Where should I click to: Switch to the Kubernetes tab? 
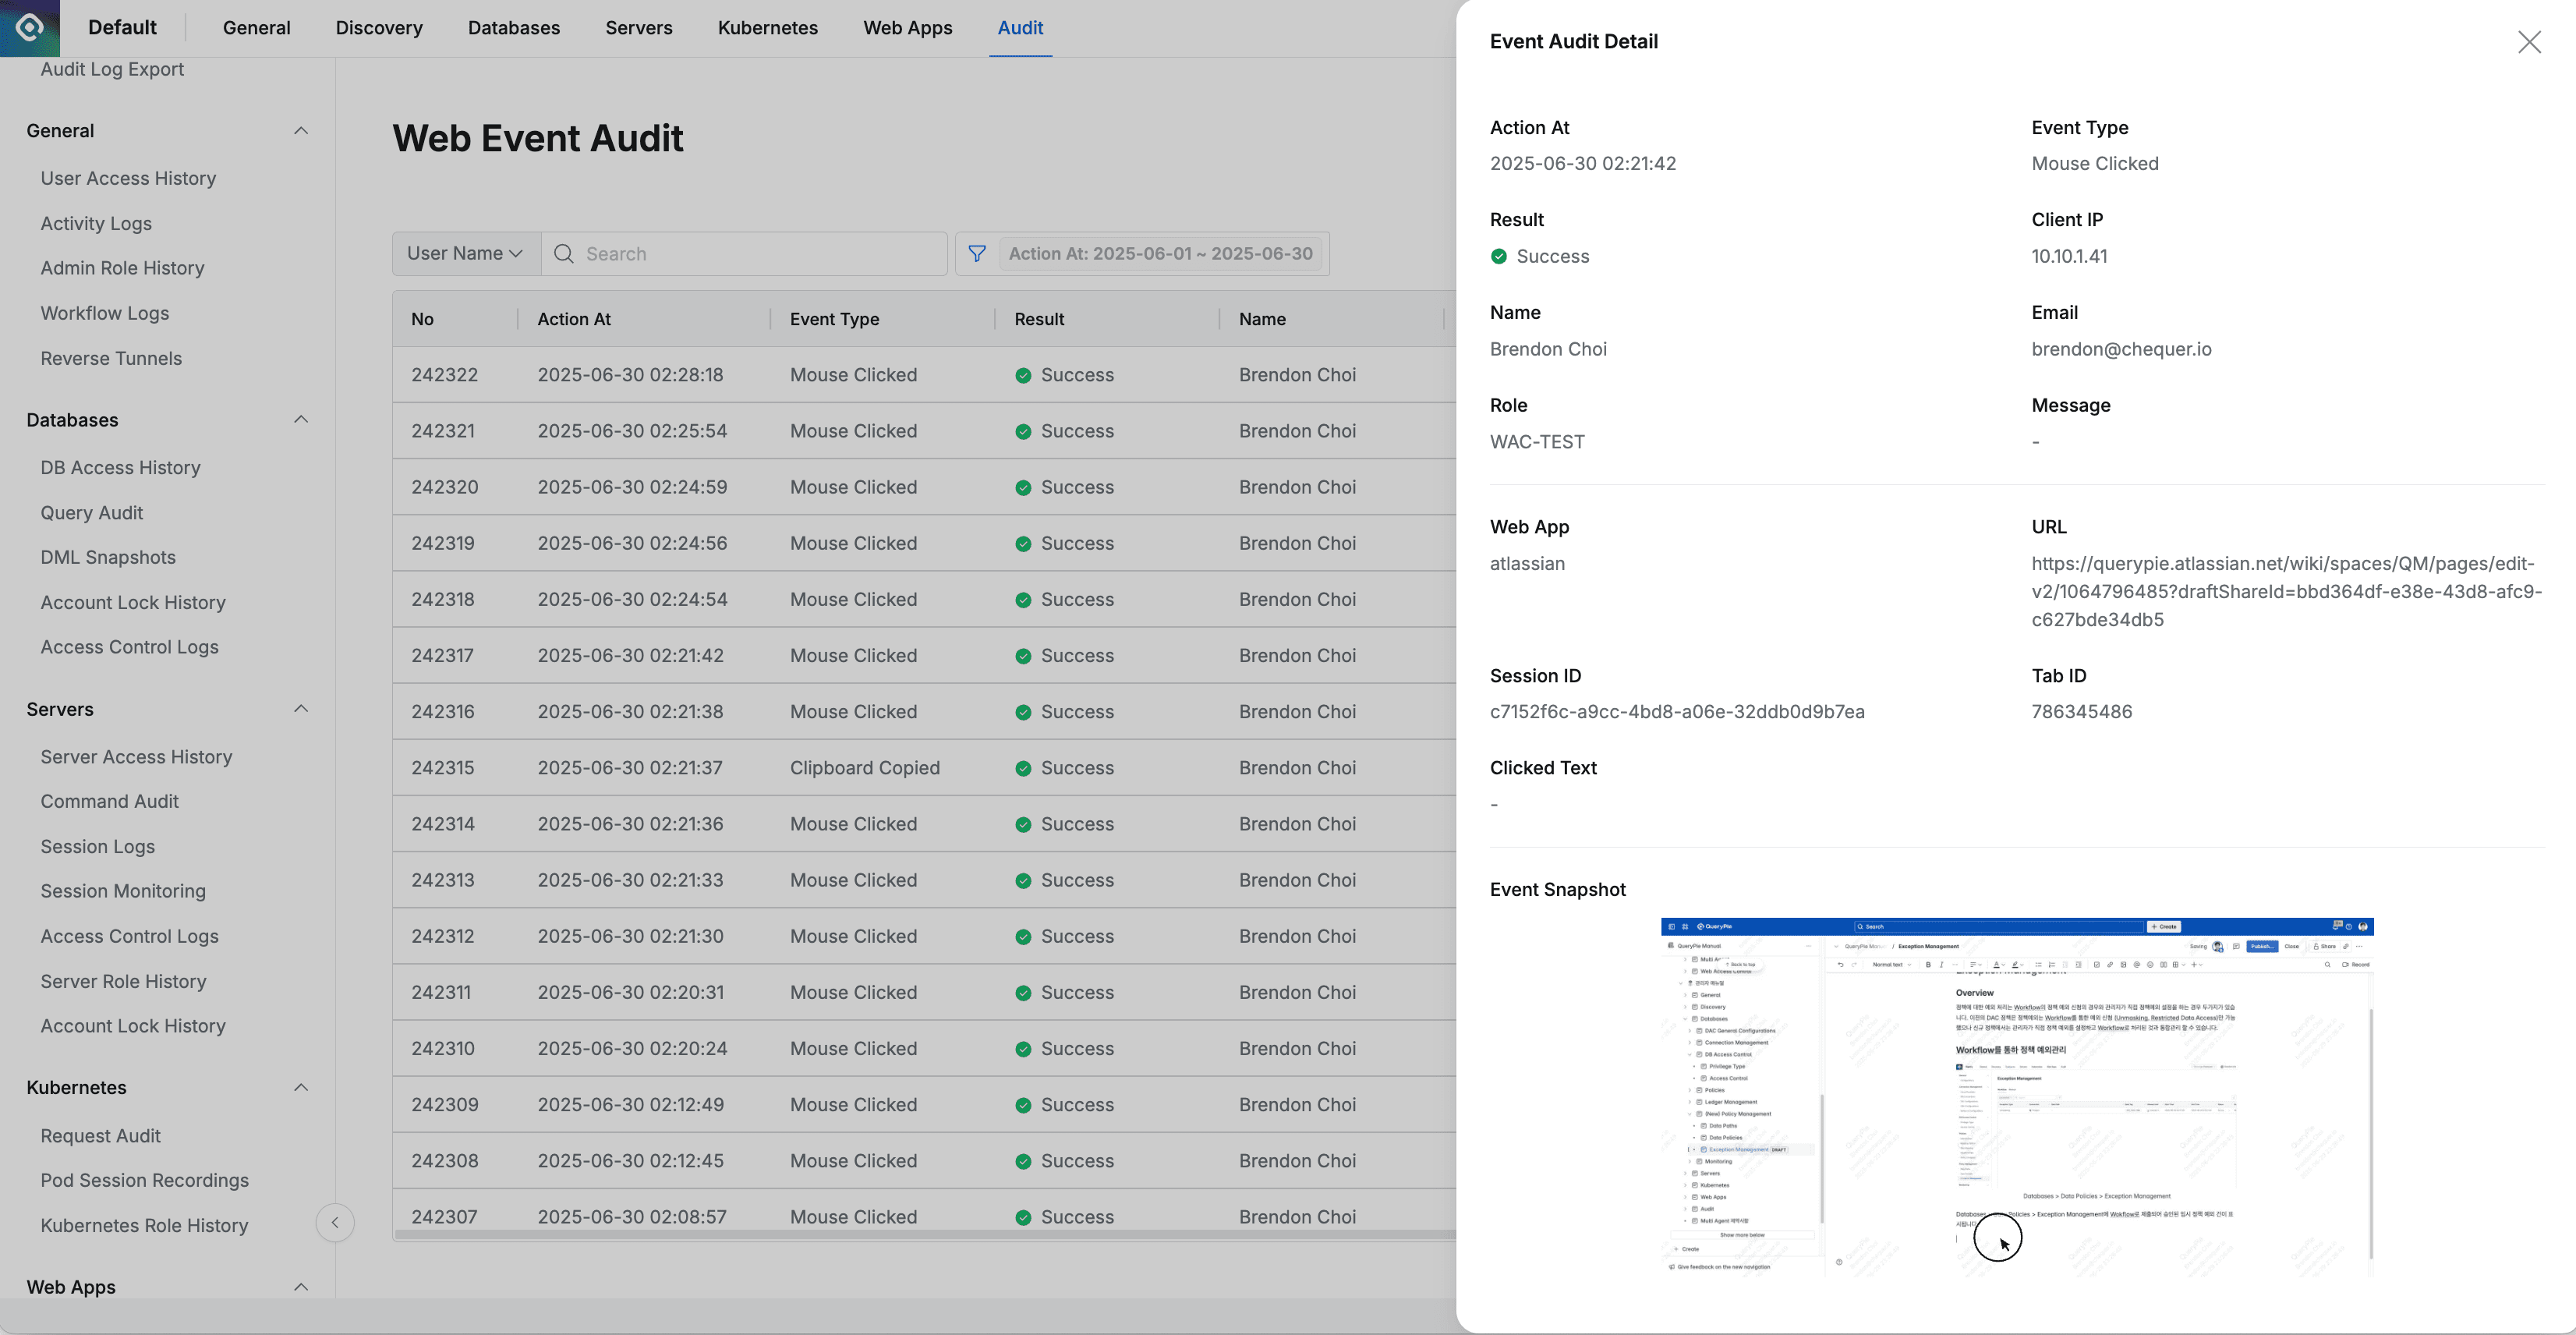pos(767,27)
